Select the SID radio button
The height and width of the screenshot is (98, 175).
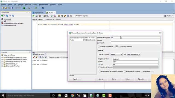tap(99, 65)
